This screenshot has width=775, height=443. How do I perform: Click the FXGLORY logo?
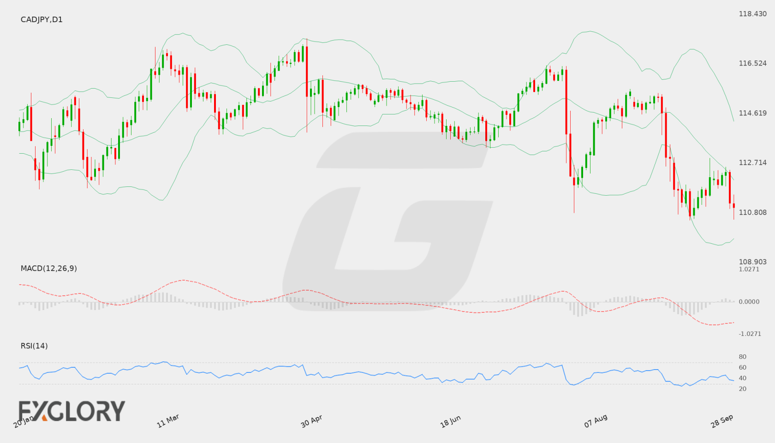(72, 411)
